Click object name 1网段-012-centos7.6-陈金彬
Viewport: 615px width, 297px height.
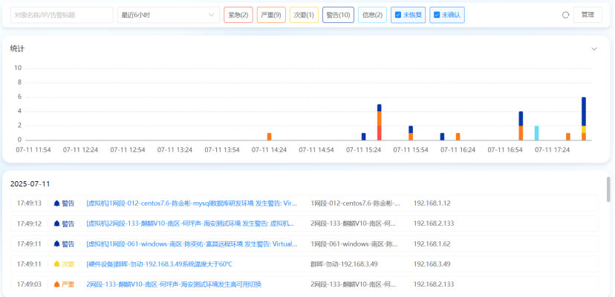(355, 203)
